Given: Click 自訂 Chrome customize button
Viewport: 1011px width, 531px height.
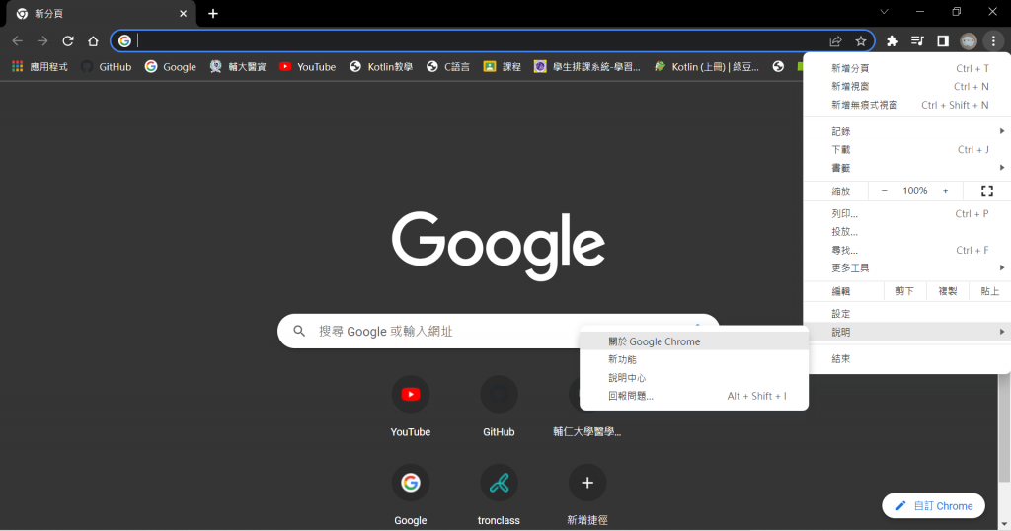Looking at the screenshot, I should [933, 506].
